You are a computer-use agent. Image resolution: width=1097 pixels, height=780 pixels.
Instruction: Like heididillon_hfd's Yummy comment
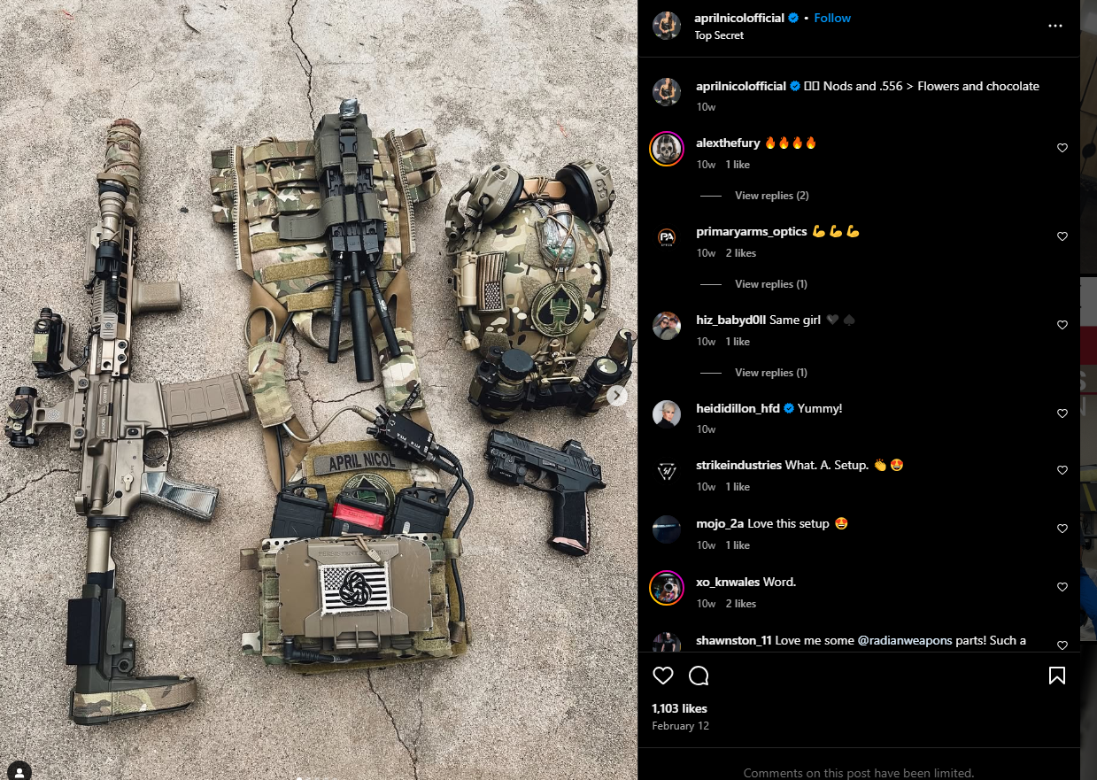coord(1062,413)
